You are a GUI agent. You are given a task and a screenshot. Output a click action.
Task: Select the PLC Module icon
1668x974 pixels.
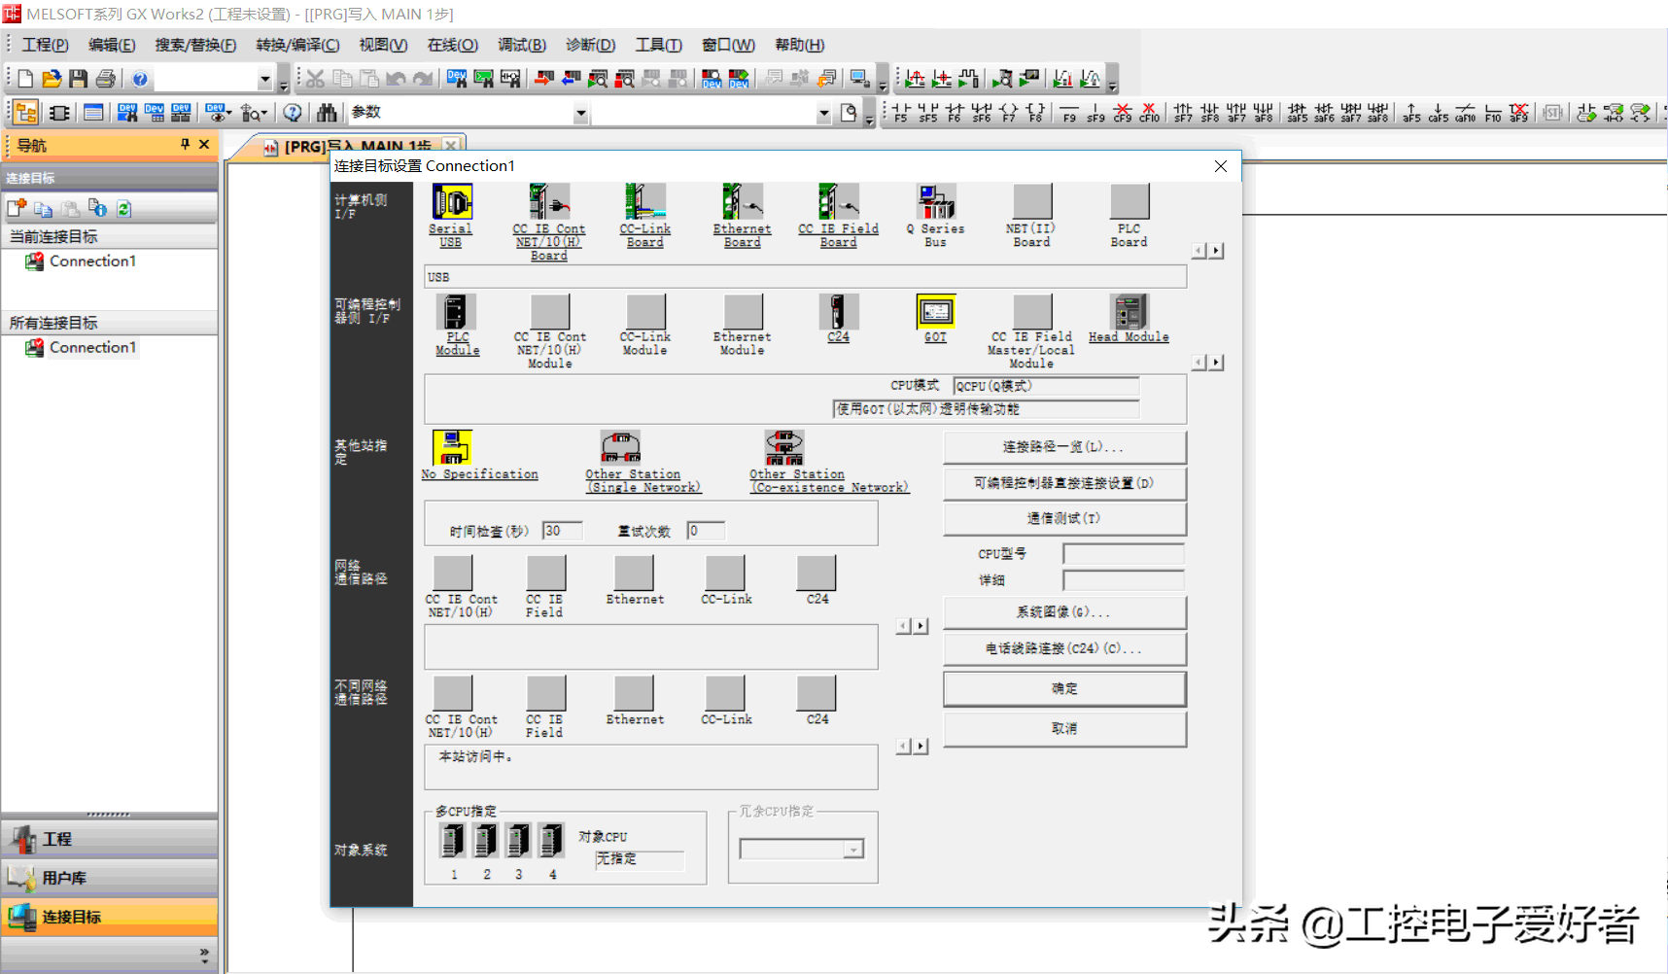tap(455, 312)
